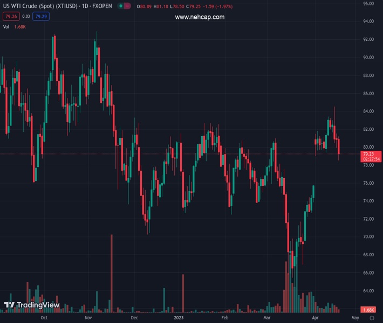Click the 70.00 price axis label
The width and height of the screenshot is (383, 323).
click(x=368, y=237)
